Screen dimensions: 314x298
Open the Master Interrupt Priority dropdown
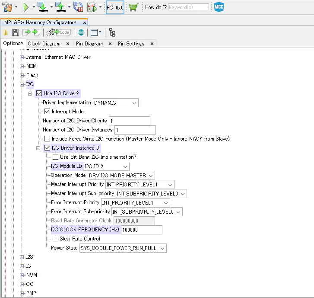[x=140, y=185]
